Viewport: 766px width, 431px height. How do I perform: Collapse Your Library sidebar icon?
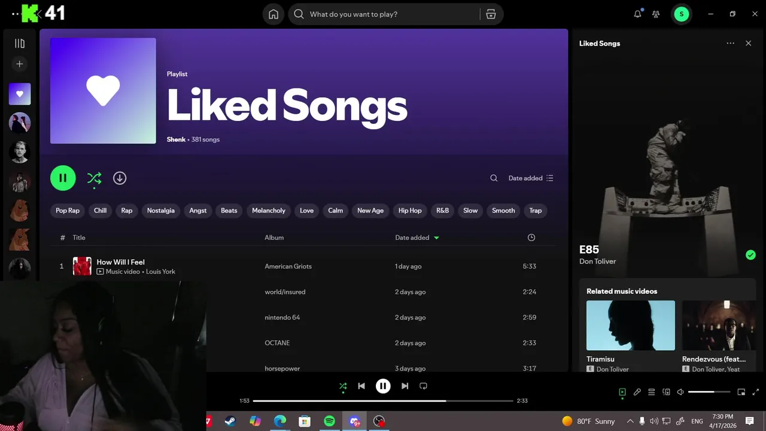(20, 43)
